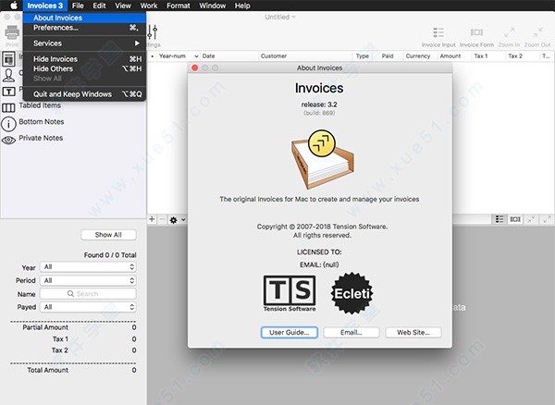Open the Payed dropdown filter
Viewport: 555px width, 405px height.
tap(88, 307)
